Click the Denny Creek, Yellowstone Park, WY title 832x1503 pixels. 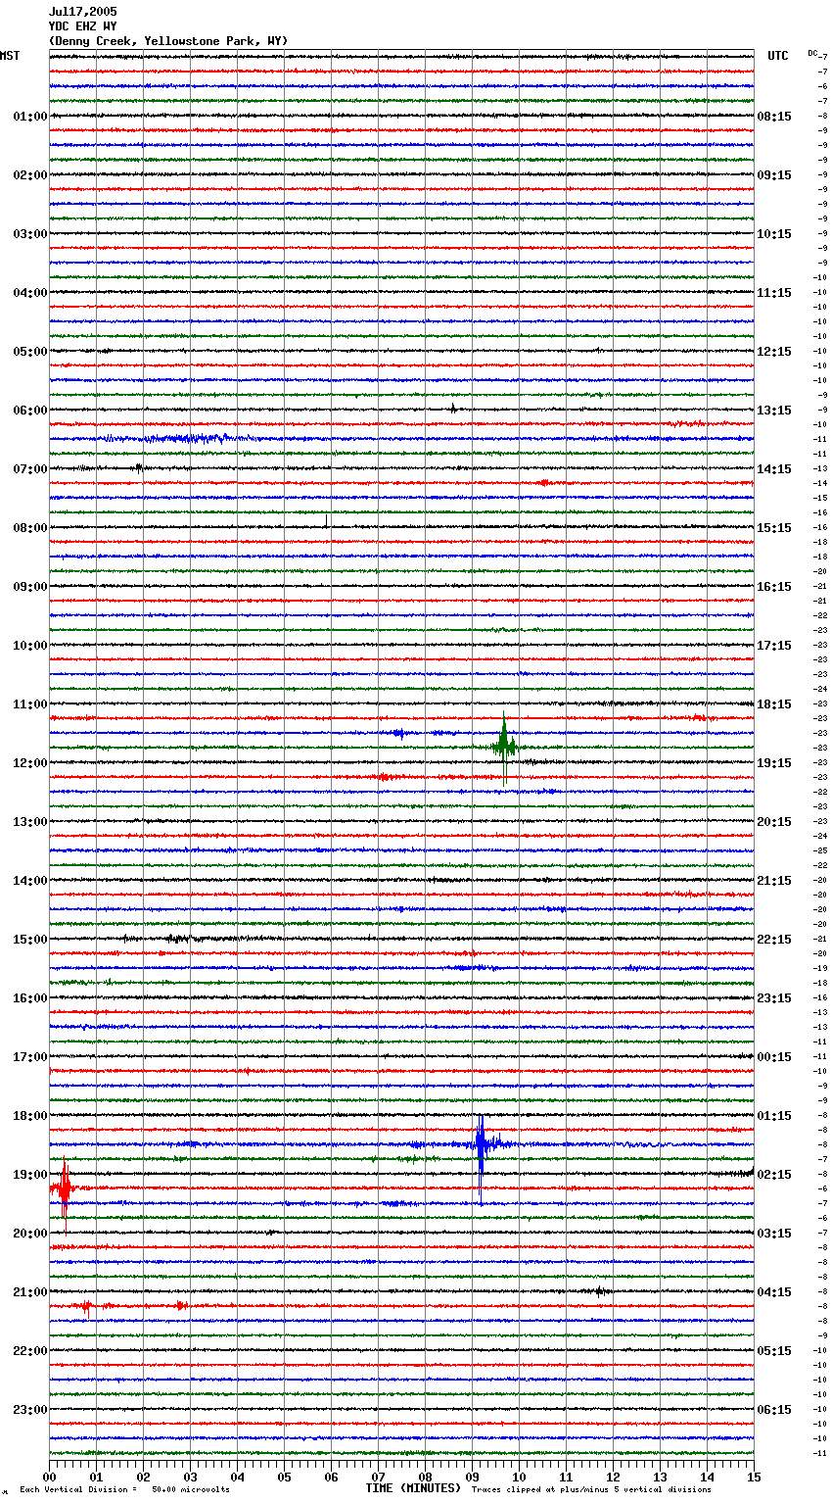[x=168, y=41]
